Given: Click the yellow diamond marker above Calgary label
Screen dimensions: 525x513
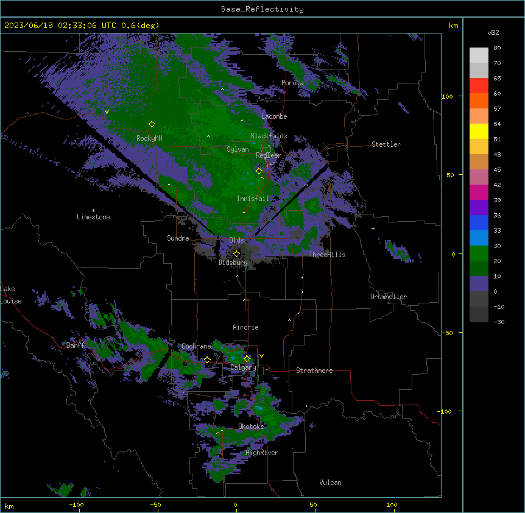Looking at the screenshot, I should point(247,359).
